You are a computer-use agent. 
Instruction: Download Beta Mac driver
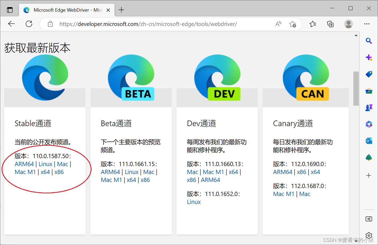(149, 172)
